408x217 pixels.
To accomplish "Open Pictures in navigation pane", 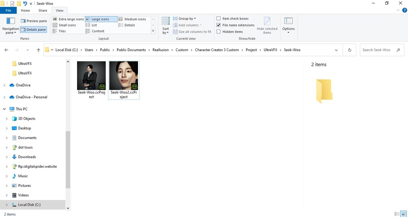I will pos(24,185).
